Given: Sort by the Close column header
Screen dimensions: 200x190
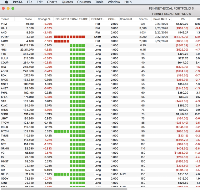Looking at the screenshot, I should (25, 19).
